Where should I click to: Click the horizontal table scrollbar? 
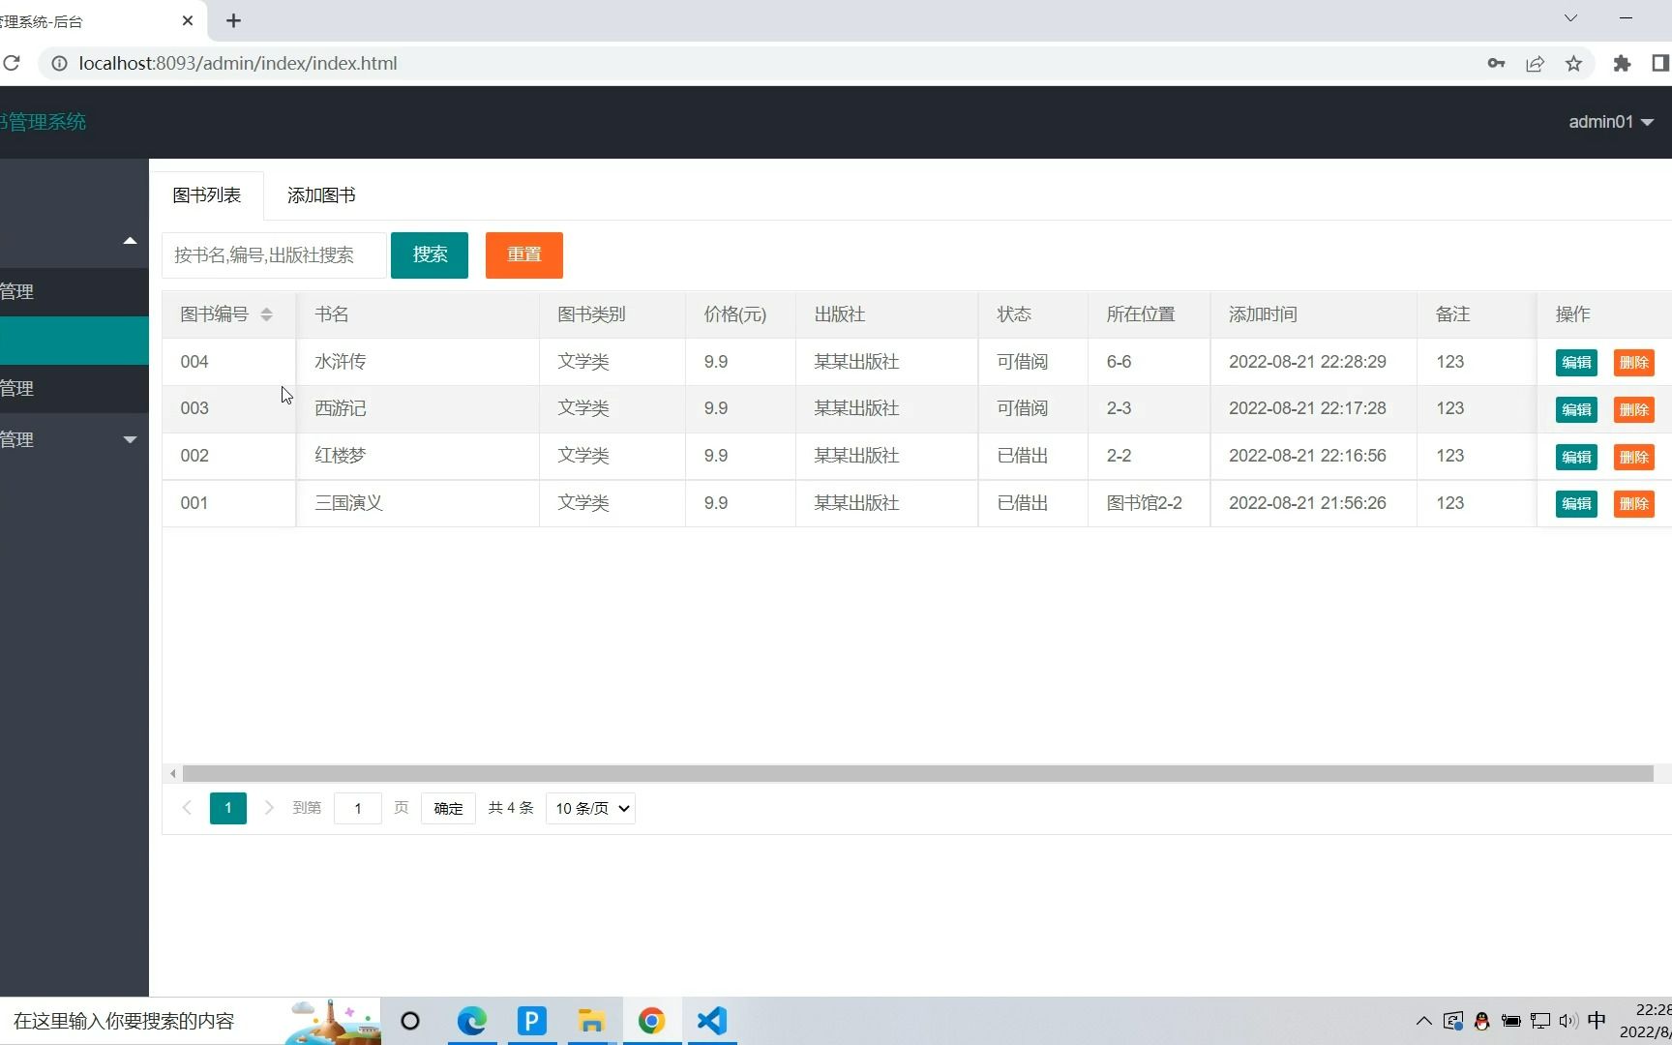coord(917,773)
